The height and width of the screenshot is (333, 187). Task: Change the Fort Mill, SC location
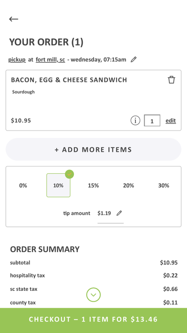[51, 60]
